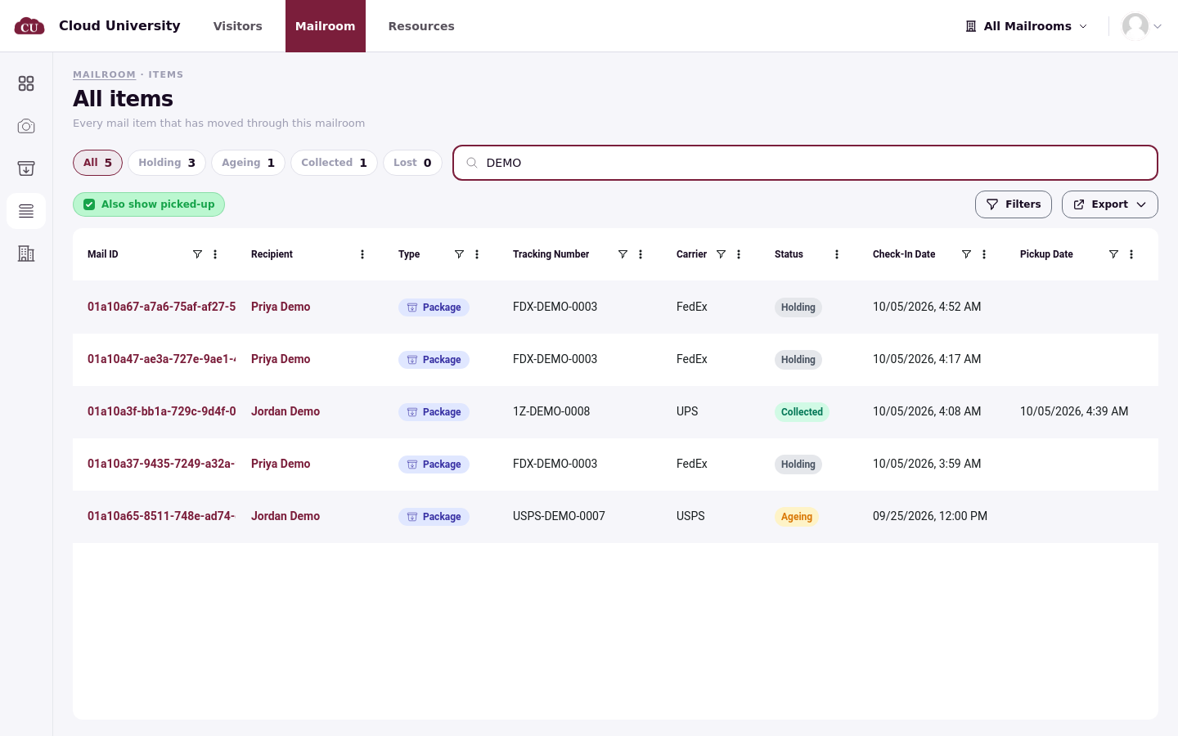Screen dimensions: 1178x736
Task: Click the Cloud University logo icon
Action: click(x=29, y=26)
